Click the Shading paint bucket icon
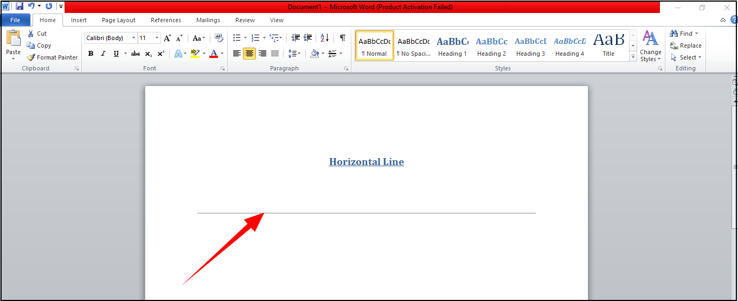 tap(315, 54)
